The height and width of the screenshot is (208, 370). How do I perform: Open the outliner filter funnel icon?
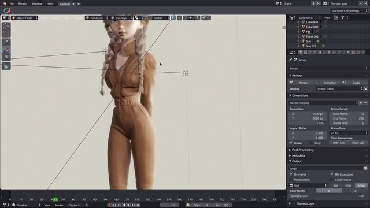tap(342, 18)
